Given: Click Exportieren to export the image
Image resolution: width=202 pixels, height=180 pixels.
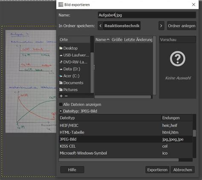Looking at the screenshot, I should (x=157, y=170).
